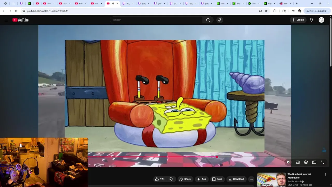This screenshot has height=187, width=332.
Task: Switch to the 'Rig' Kick tab
Action: coord(270,4)
